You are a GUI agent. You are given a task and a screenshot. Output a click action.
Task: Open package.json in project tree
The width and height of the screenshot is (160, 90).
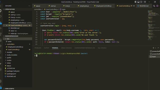tap(17, 74)
